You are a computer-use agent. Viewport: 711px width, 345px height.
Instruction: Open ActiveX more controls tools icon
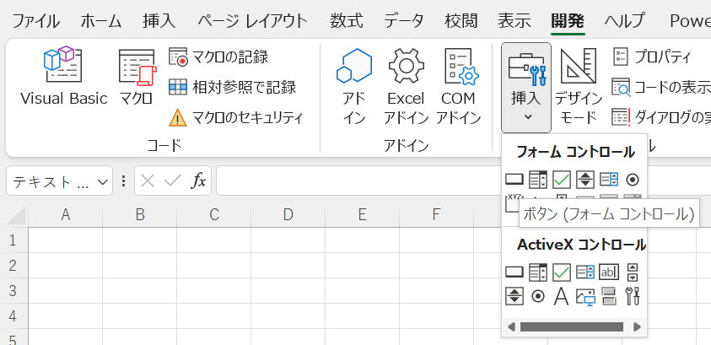(633, 296)
